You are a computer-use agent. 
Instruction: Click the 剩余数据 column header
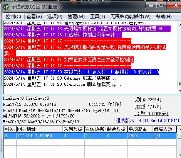(x=117, y=129)
